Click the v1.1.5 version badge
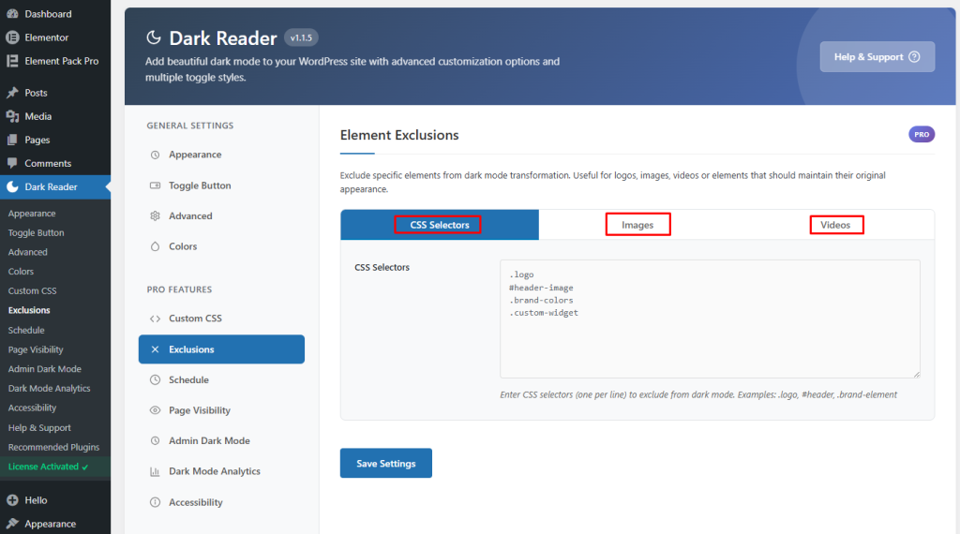Image resolution: width=960 pixels, height=534 pixels. [301, 37]
